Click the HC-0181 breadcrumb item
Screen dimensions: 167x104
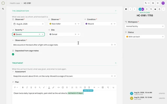(x=27, y=3)
